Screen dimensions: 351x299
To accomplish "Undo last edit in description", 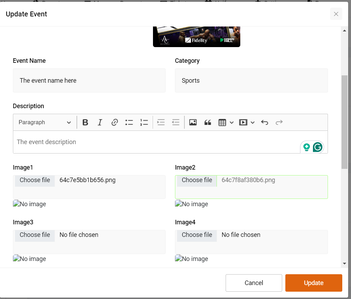I will (265, 122).
